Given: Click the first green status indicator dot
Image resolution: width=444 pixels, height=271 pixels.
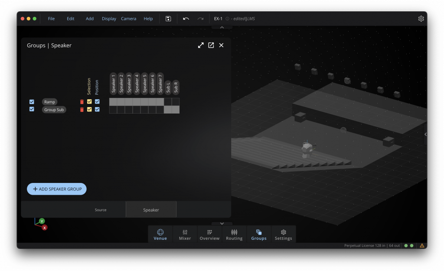Looking at the screenshot, I should pyautogui.click(x=406, y=245).
